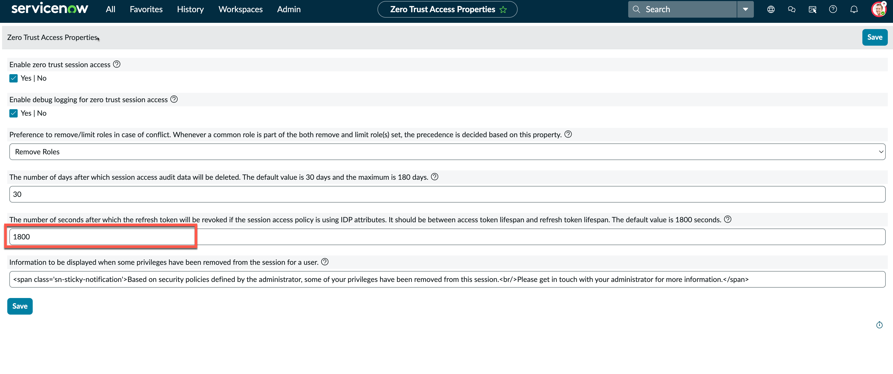
Task: Open the History menu
Action: click(190, 9)
